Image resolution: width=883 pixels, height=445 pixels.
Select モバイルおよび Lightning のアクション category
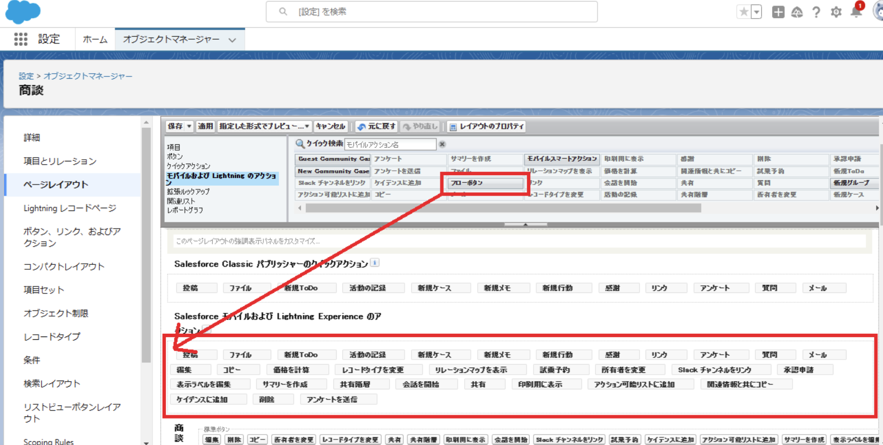(x=222, y=179)
